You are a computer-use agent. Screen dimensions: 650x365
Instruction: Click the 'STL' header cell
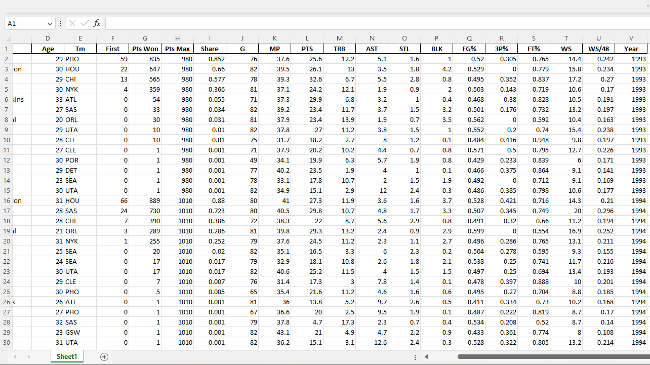pyautogui.click(x=404, y=49)
